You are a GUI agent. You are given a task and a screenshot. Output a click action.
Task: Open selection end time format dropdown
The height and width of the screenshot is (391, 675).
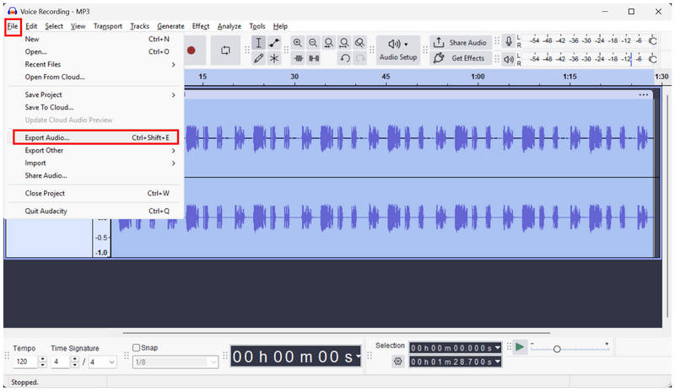(498, 362)
